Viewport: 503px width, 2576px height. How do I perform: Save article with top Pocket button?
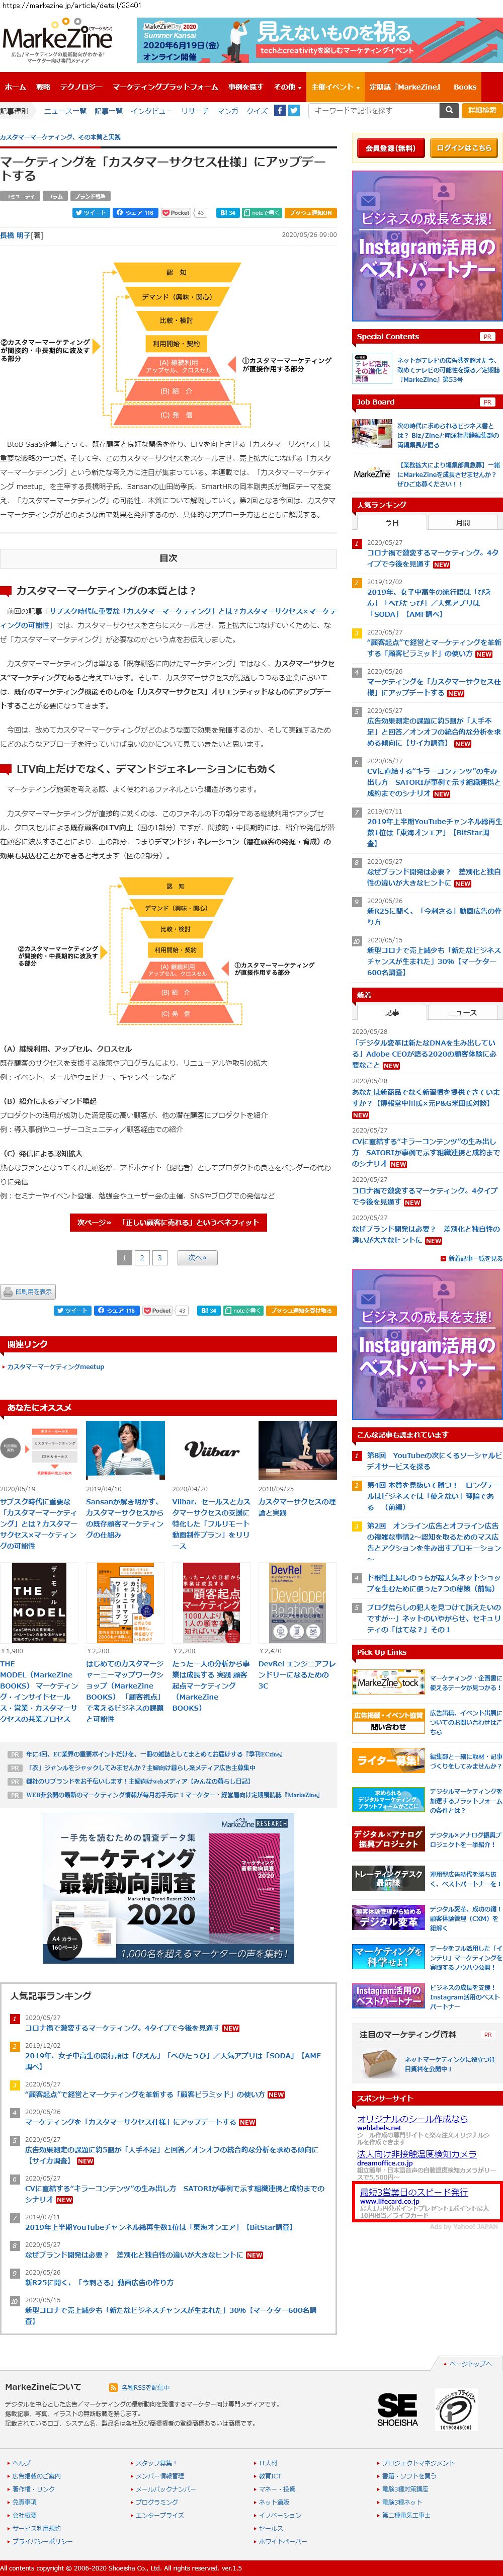tap(176, 213)
